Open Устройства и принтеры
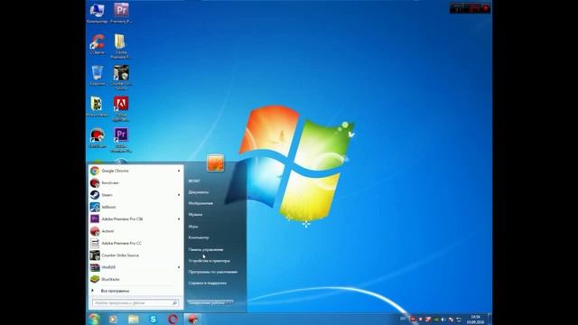 pyautogui.click(x=210, y=261)
